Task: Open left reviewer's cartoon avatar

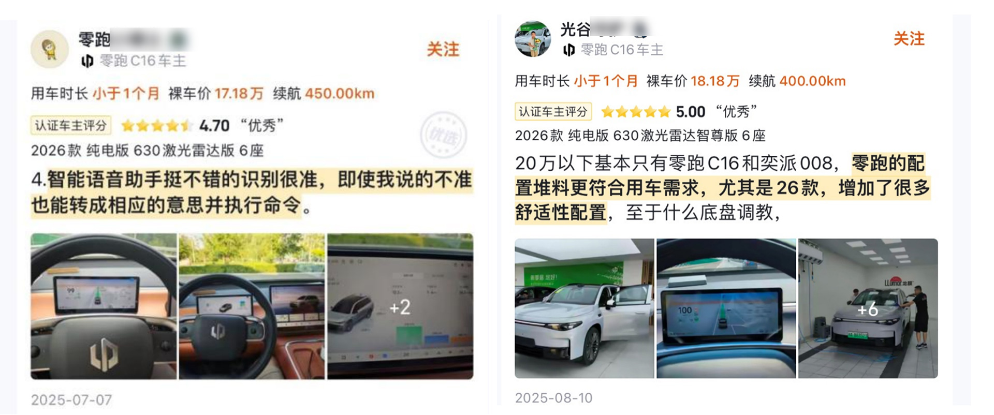Action: point(50,50)
